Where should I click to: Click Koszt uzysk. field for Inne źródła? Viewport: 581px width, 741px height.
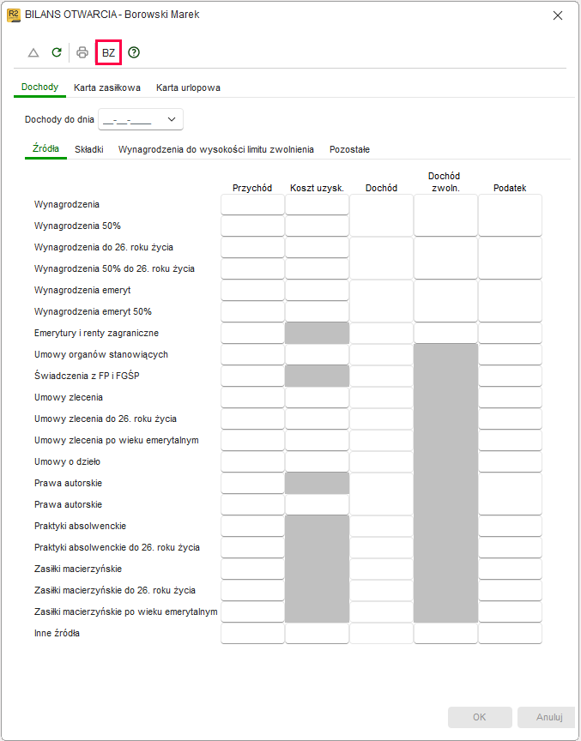point(318,633)
